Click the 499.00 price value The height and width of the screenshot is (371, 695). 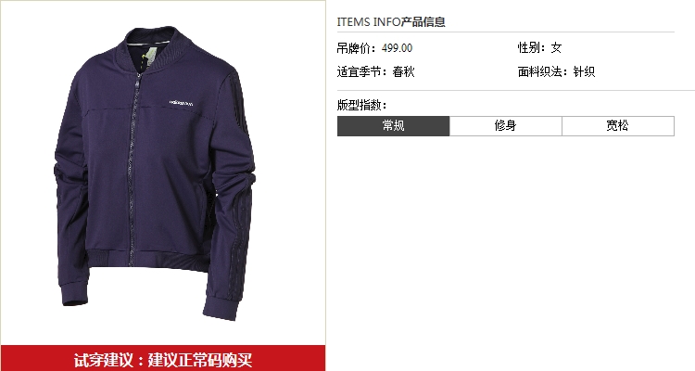[x=398, y=48]
